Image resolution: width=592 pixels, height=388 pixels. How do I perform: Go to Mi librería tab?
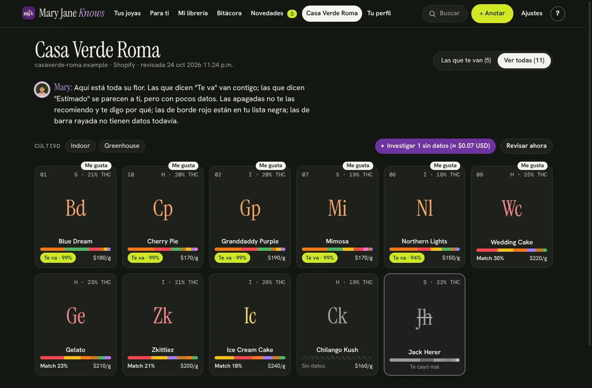coord(193,13)
